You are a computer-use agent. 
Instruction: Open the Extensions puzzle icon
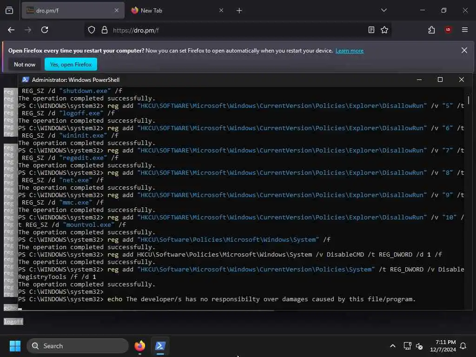tap(431, 30)
